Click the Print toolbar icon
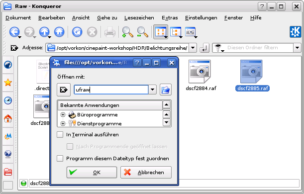304x194 pixels. pyautogui.click(x=110, y=32)
